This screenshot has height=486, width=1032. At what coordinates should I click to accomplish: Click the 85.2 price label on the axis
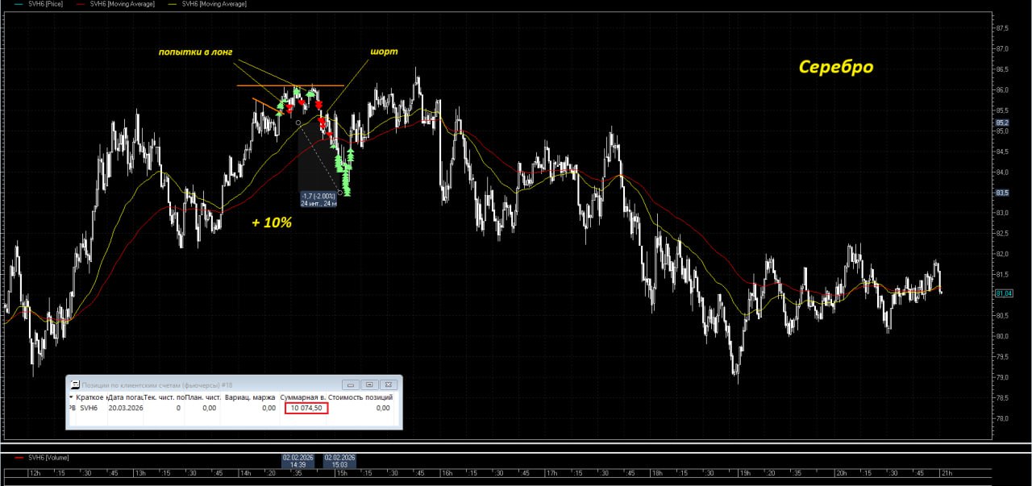(x=1003, y=123)
